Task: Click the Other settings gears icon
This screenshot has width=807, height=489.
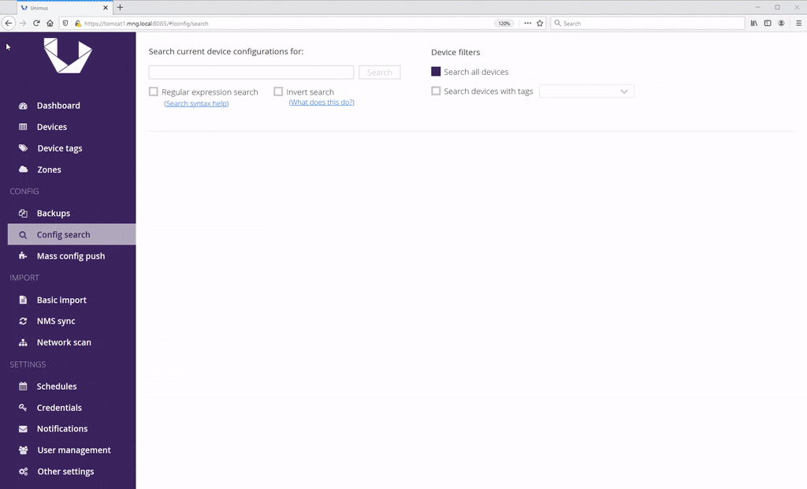Action: [23, 472]
